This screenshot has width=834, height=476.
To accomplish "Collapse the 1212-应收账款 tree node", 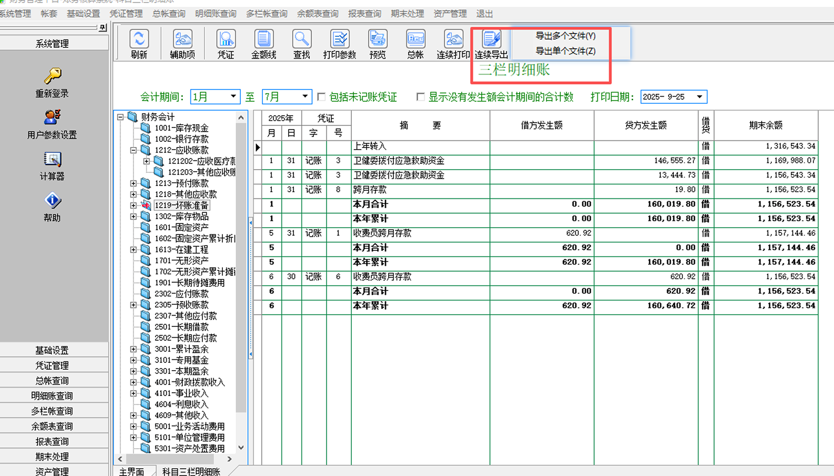I will 134,150.
